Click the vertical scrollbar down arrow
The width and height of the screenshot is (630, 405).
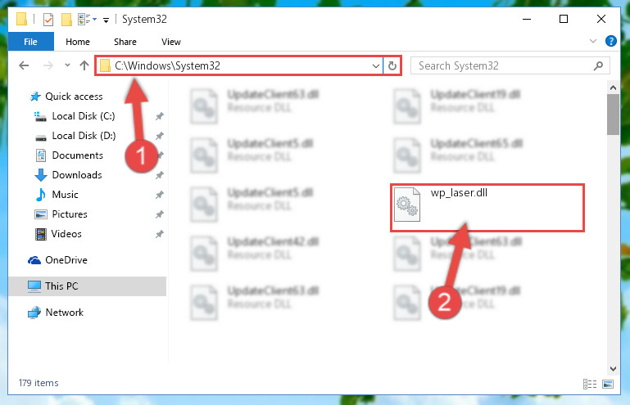tap(613, 368)
